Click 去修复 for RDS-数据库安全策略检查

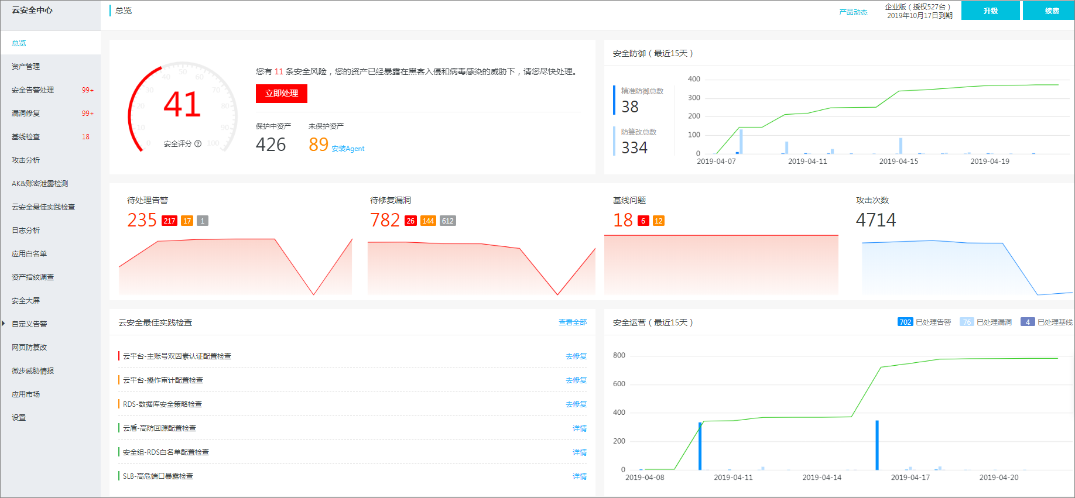[576, 404]
